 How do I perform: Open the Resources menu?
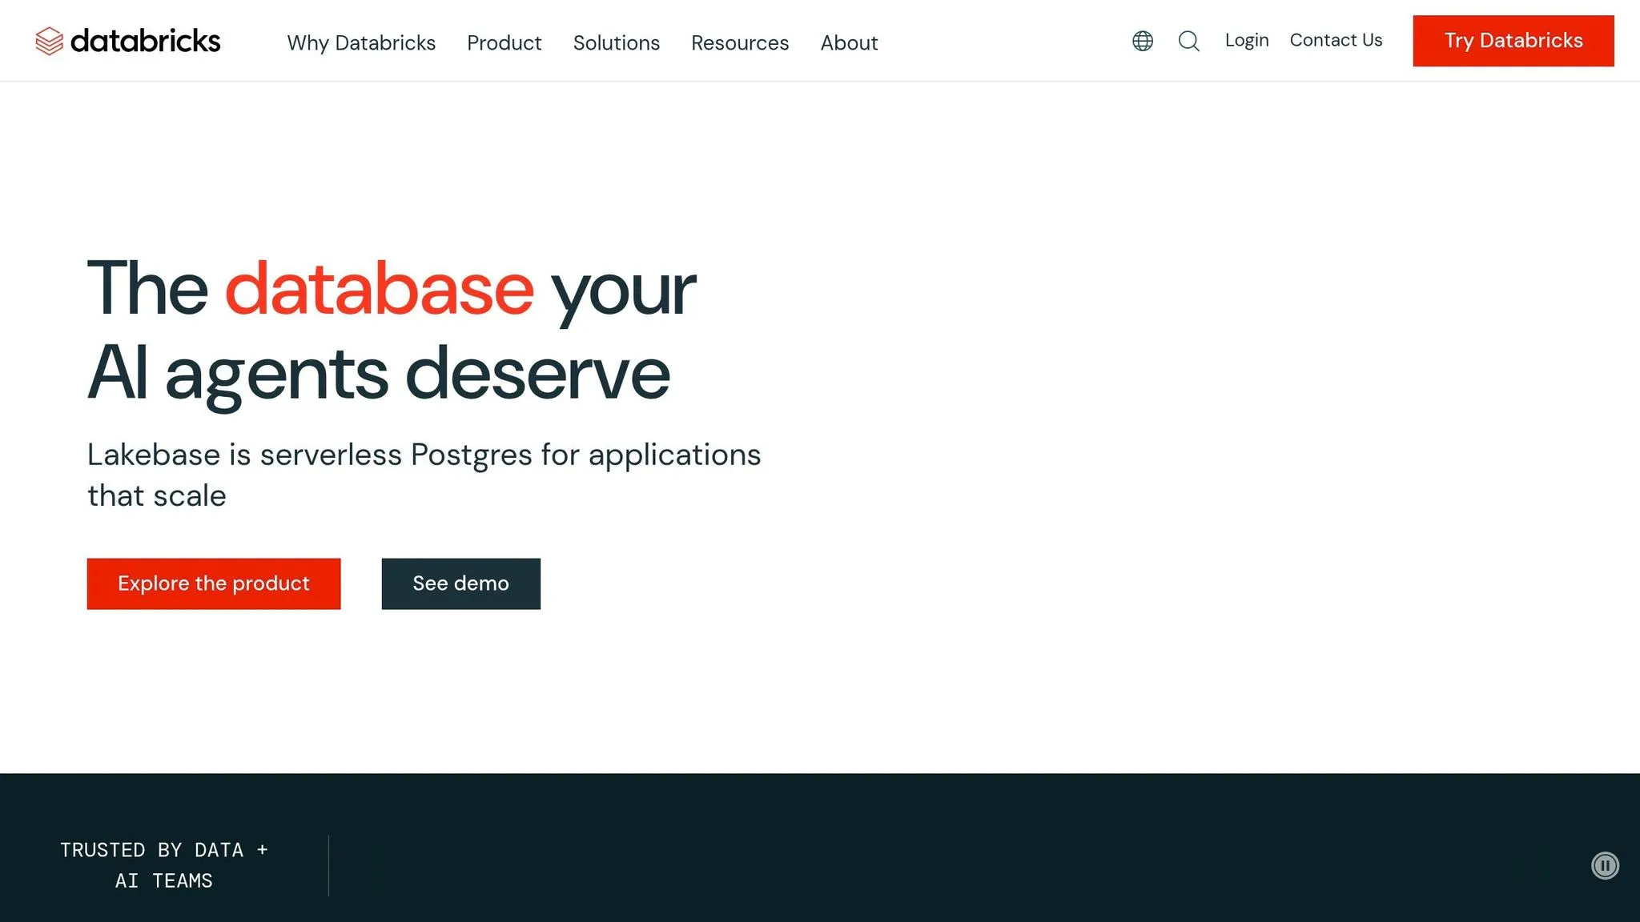(x=740, y=42)
